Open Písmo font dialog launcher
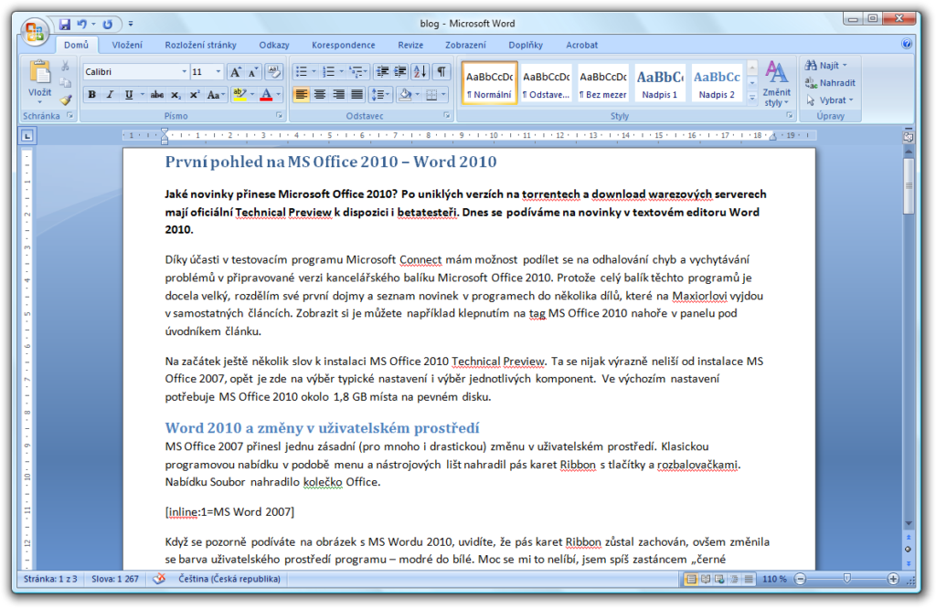 tap(279, 116)
